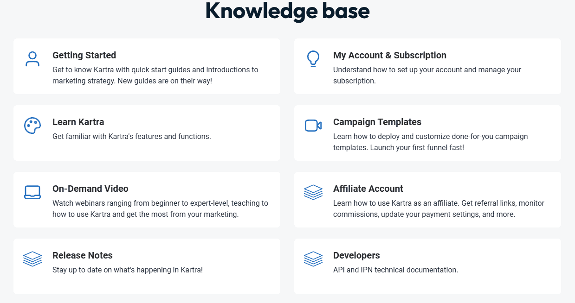Click the API and IPN technical documentation text

coord(395,270)
